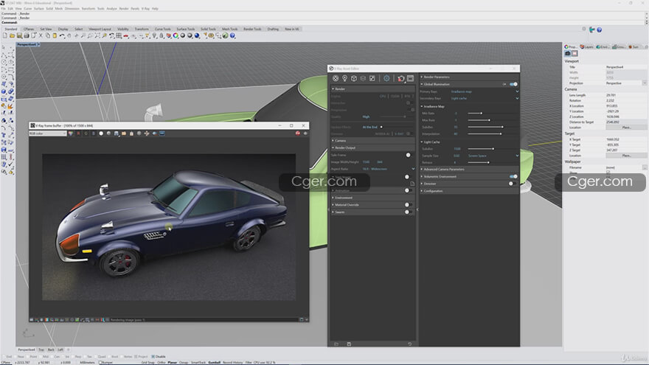
Task: Click the Place button for Target Location
Action: (x=626, y=156)
